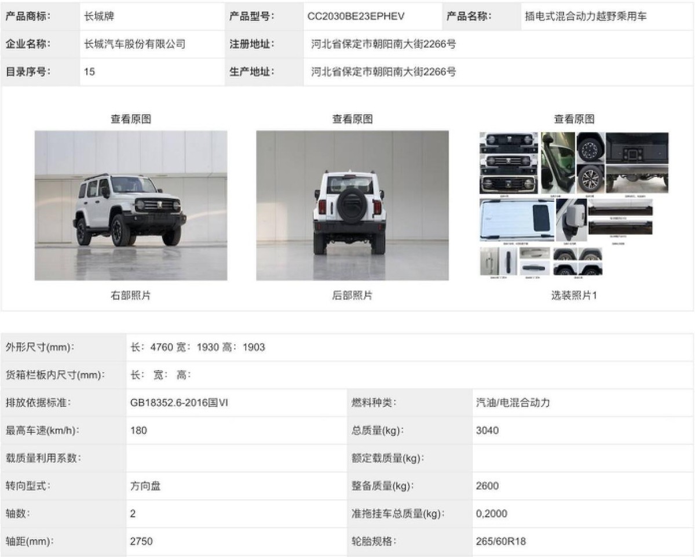Select product name 插电式混合动力越野乘用车
The image size is (695, 557).
586,17
